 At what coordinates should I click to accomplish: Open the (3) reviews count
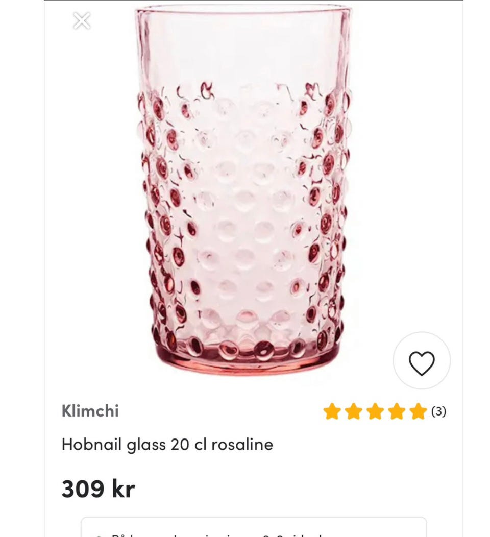point(439,411)
